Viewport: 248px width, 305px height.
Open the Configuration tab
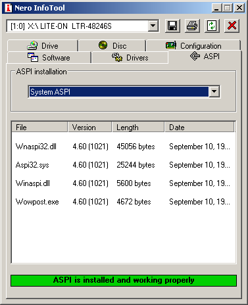[x=193, y=46]
